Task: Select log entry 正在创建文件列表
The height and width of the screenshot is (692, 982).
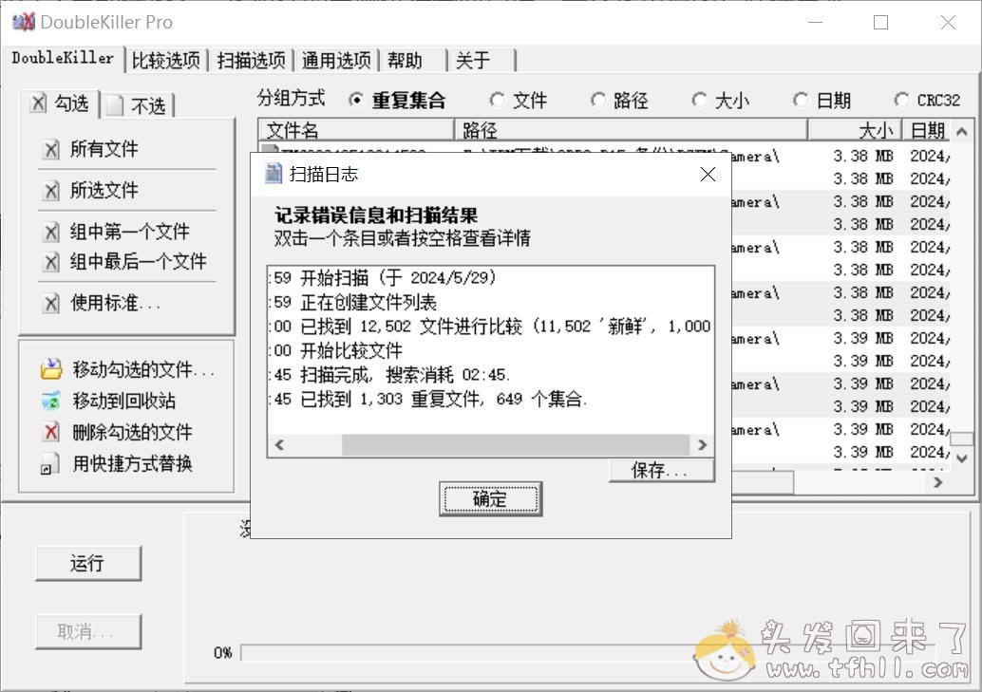Action: (x=490, y=303)
